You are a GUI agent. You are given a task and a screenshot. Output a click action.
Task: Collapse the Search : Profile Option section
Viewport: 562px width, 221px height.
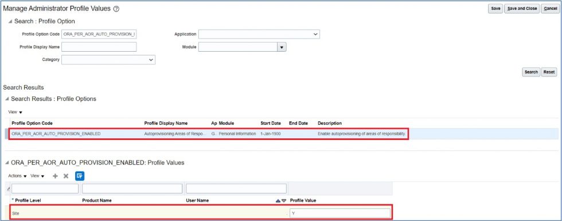coord(10,22)
